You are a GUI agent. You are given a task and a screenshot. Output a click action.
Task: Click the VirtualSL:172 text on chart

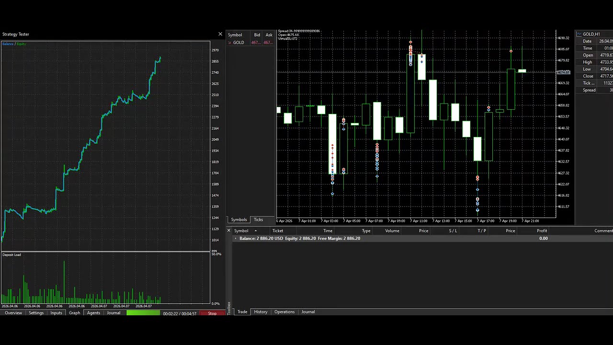(287, 39)
